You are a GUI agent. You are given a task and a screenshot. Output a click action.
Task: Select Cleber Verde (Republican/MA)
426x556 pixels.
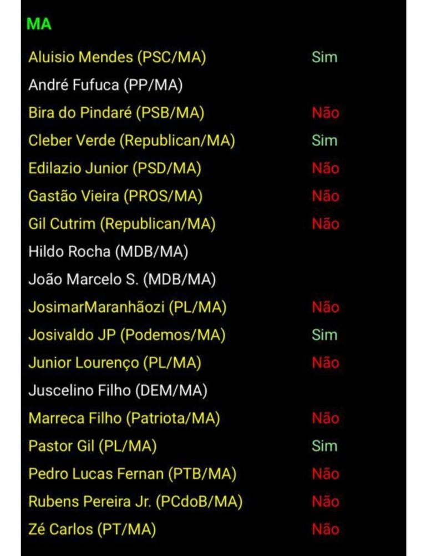(x=131, y=141)
